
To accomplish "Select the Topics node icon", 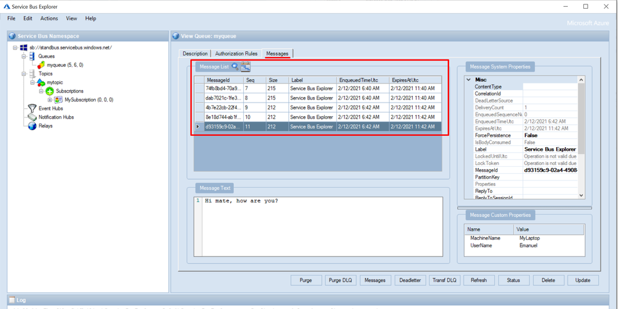I will 33,74.
